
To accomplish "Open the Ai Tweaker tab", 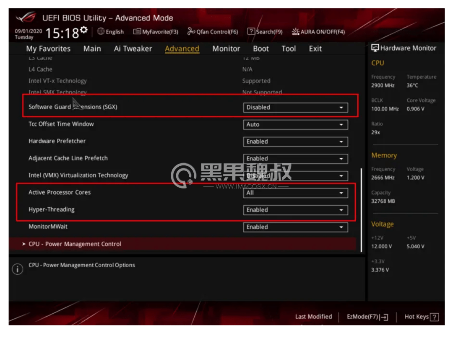I will (x=133, y=49).
